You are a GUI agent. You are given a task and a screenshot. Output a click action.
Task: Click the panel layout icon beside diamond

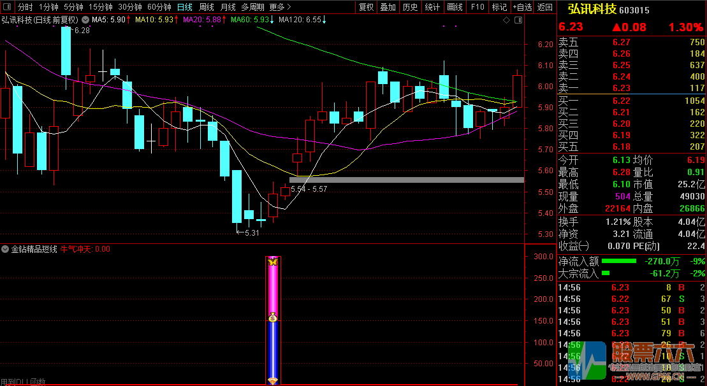click(x=517, y=20)
